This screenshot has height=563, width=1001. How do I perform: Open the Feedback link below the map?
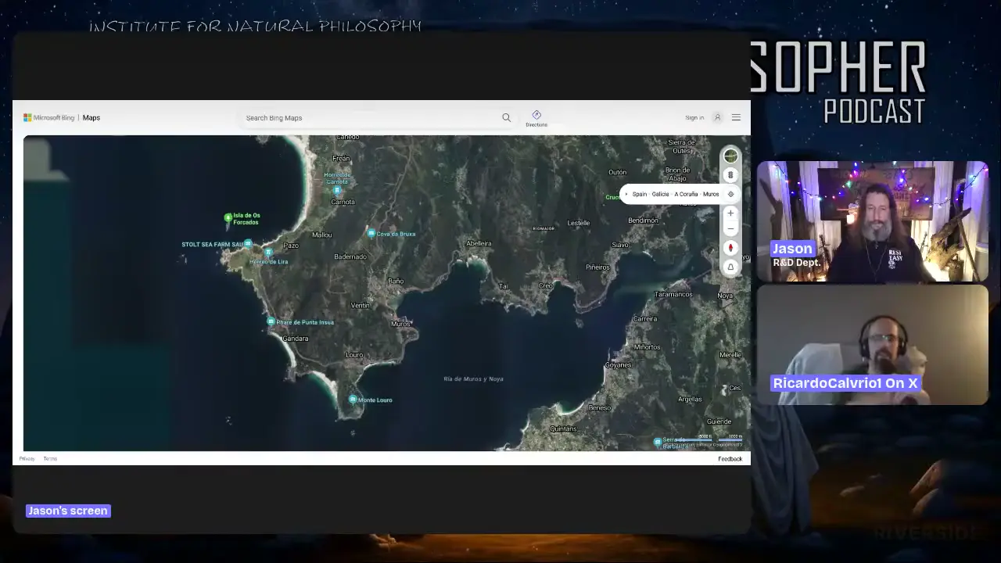[730, 459]
